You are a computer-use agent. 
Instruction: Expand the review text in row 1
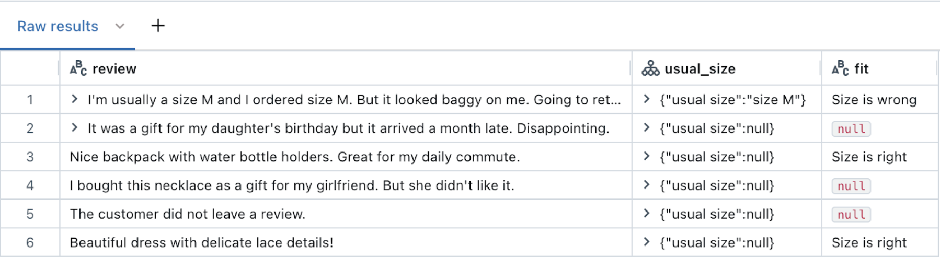click(75, 99)
